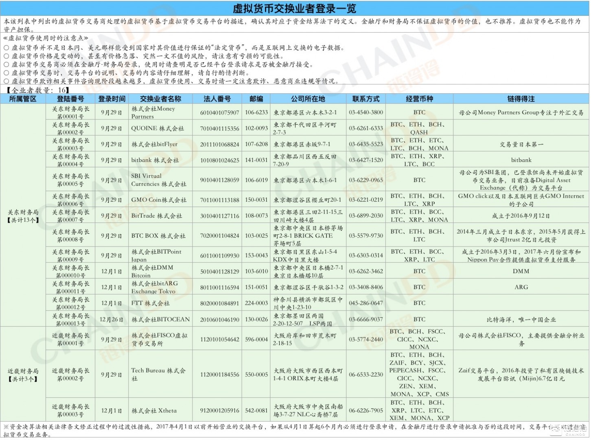Screen dimensions: 591x440
Task: Click 株式会社bitARG Exchange Tokyo cell
Action: coord(160,287)
